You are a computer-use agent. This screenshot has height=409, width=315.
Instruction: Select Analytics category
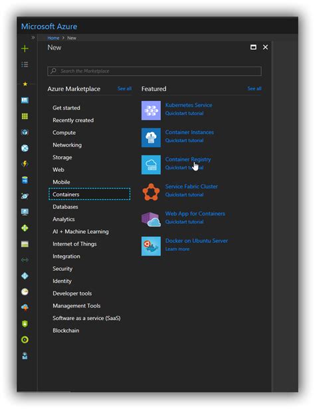point(64,219)
